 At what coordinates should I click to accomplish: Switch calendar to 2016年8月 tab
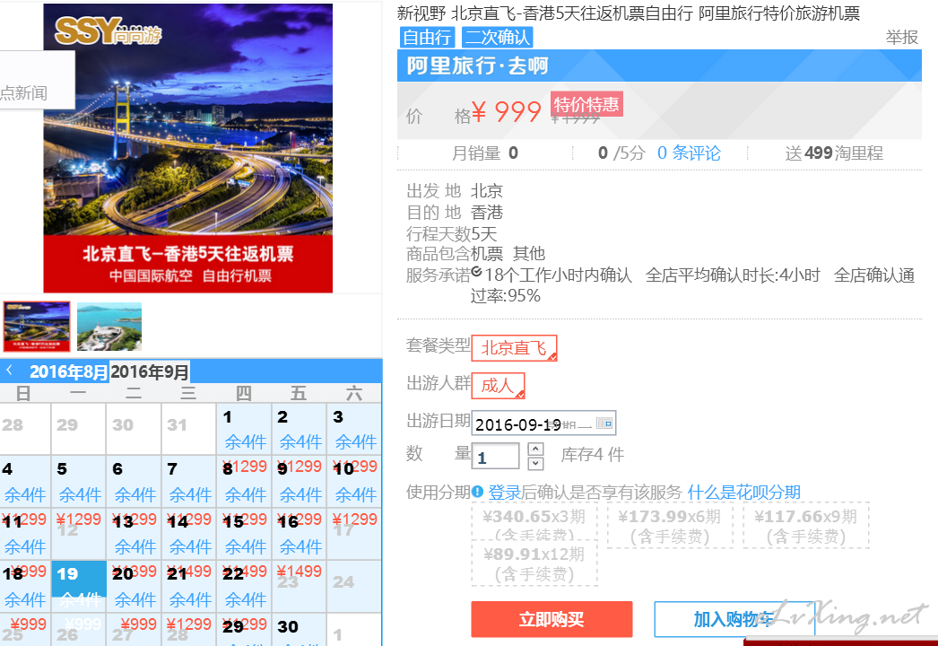(69, 371)
